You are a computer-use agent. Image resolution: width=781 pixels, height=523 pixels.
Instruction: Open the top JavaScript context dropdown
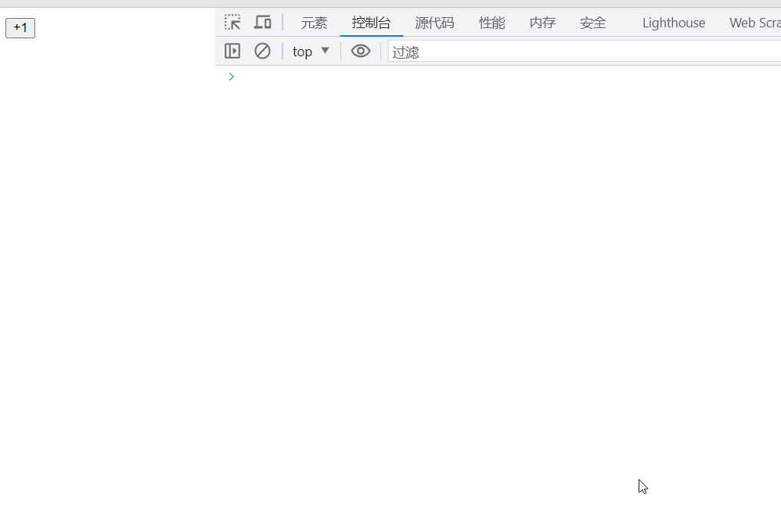coord(311,52)
